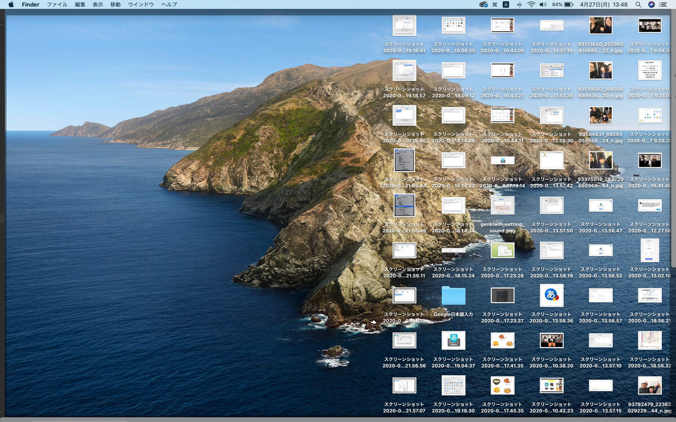Select screenshot icon dated 2020-0...18.09.12
The image size is (676, 422).
click(x=453, y=70)
